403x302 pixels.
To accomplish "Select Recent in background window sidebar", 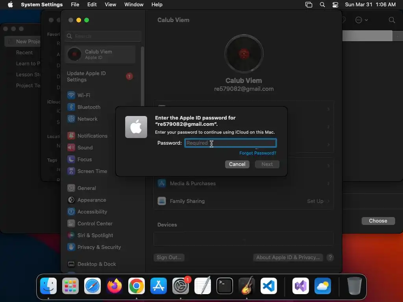I will (24, 53).
